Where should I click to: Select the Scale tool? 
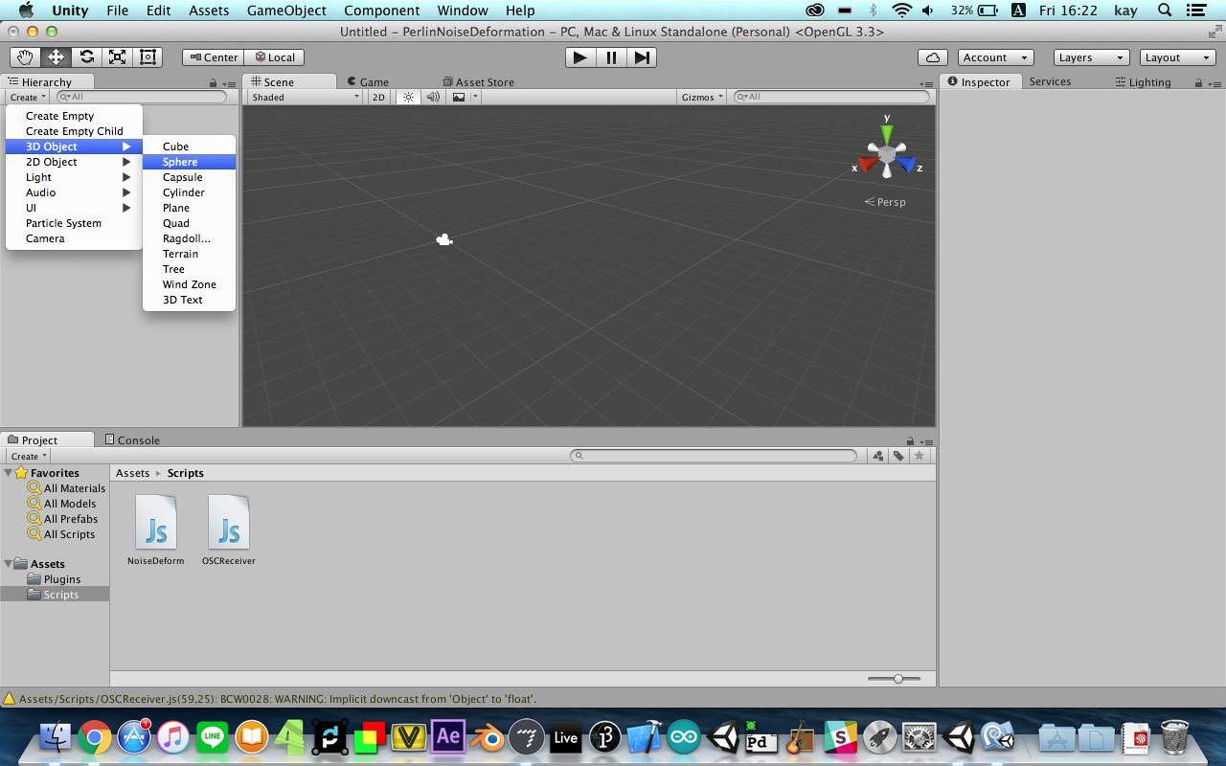pos(118,57)
